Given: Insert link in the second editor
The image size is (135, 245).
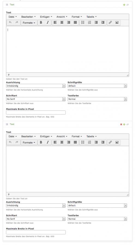Looking at the screenshot, I should tap(110, 142).
